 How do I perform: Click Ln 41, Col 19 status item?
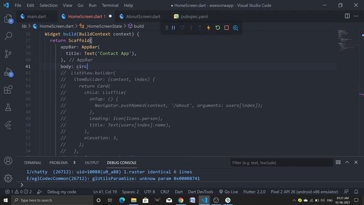click(105, 192)
